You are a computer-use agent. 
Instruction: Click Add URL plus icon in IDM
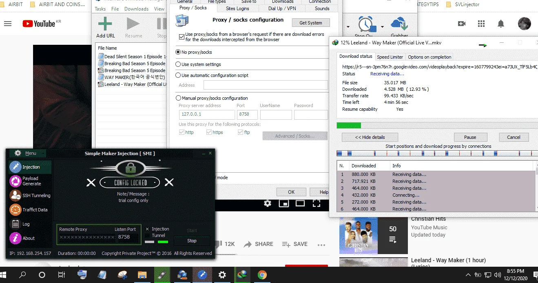pos(105,24)
